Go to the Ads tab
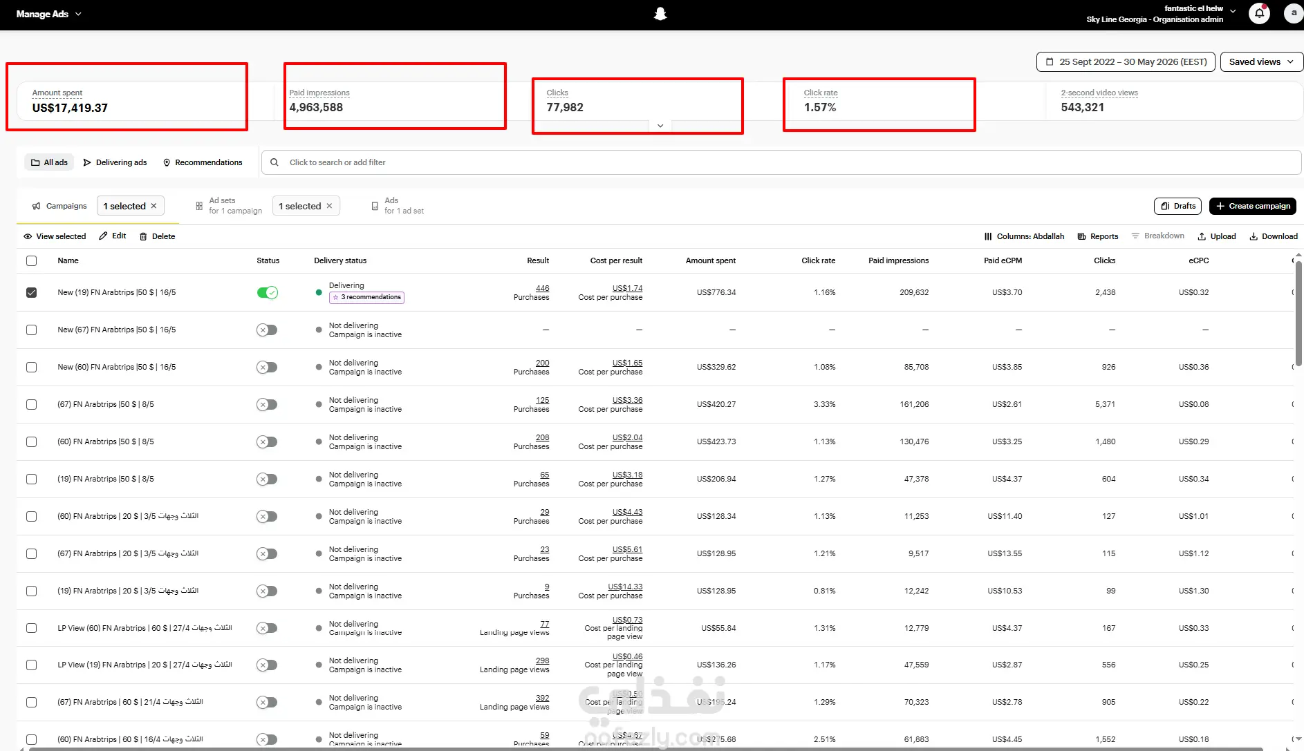 [x=398, y=206]
